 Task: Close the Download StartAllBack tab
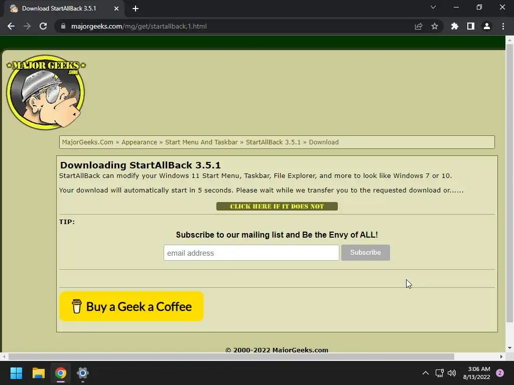click(x=116, y=9)
